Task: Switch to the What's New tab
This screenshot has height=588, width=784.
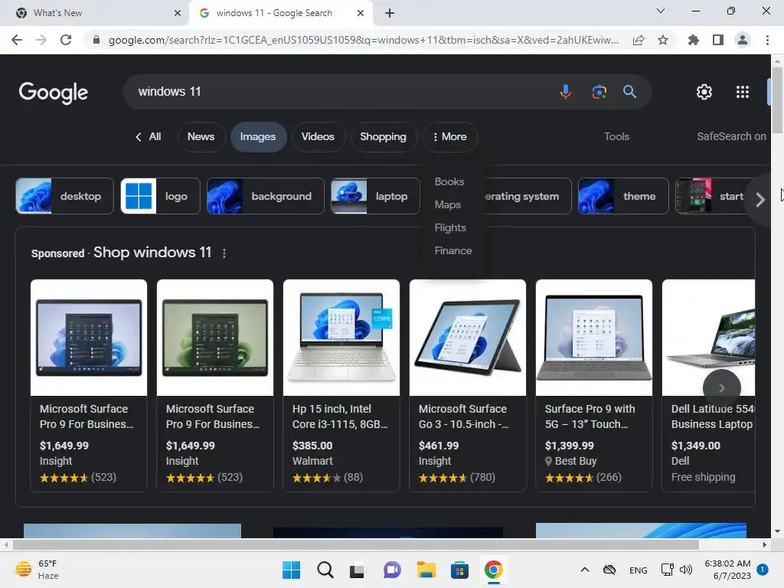Action: (x=94, y=13)
